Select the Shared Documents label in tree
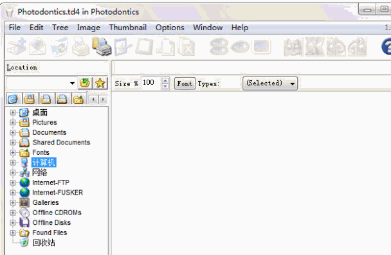The height and width of the screenshot is (255, 391). click(x=61, y=143)
